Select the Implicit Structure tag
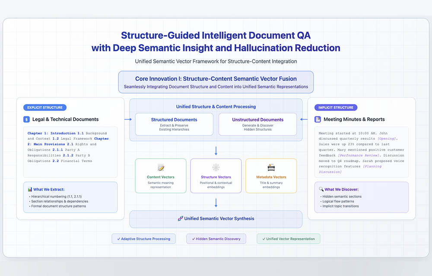 (x=336, y=107)
